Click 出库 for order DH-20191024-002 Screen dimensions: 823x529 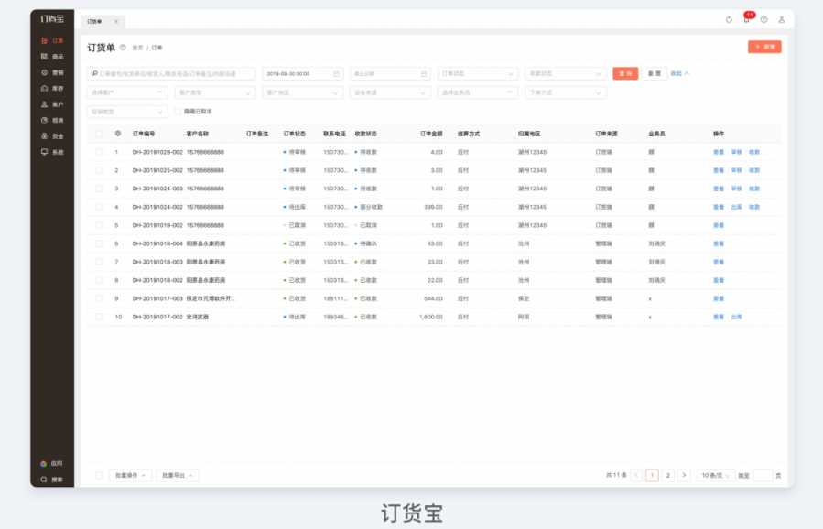pyautogui.click(x=736, y=207)
